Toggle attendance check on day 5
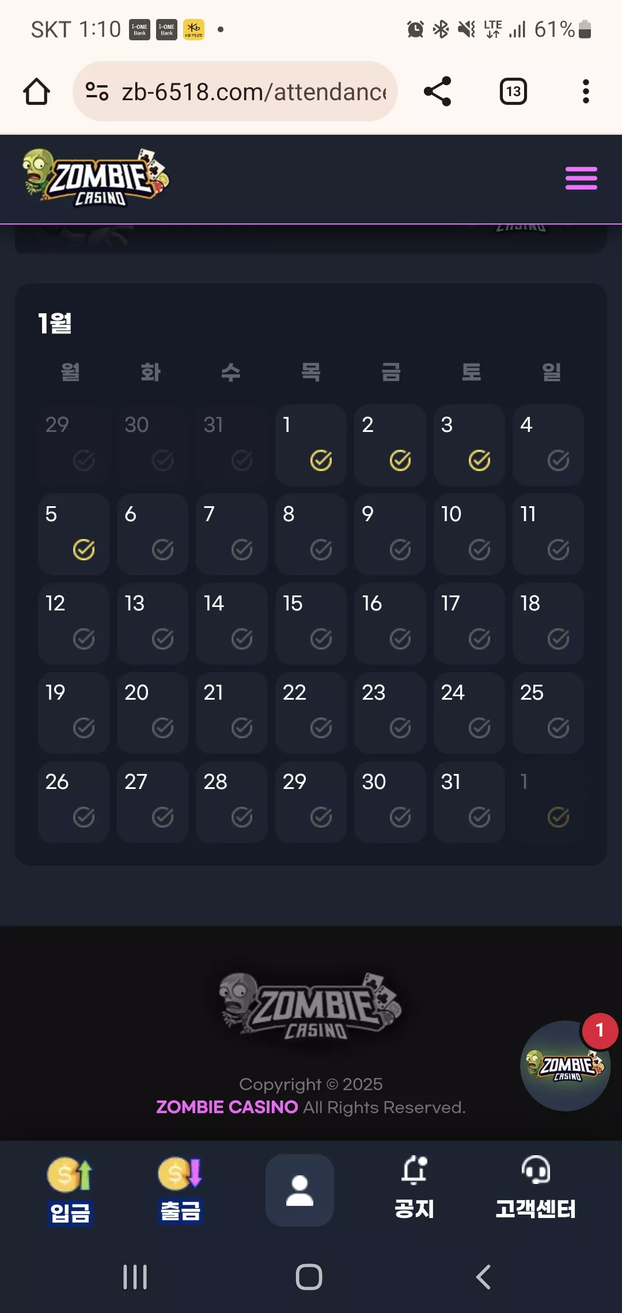Viewport: 622px width, 1313px height. pos(84,549)
